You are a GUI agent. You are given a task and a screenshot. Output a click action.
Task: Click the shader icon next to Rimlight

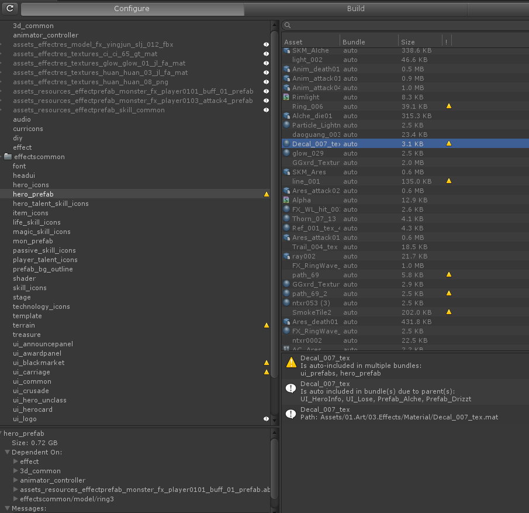[x=286, y=97]
